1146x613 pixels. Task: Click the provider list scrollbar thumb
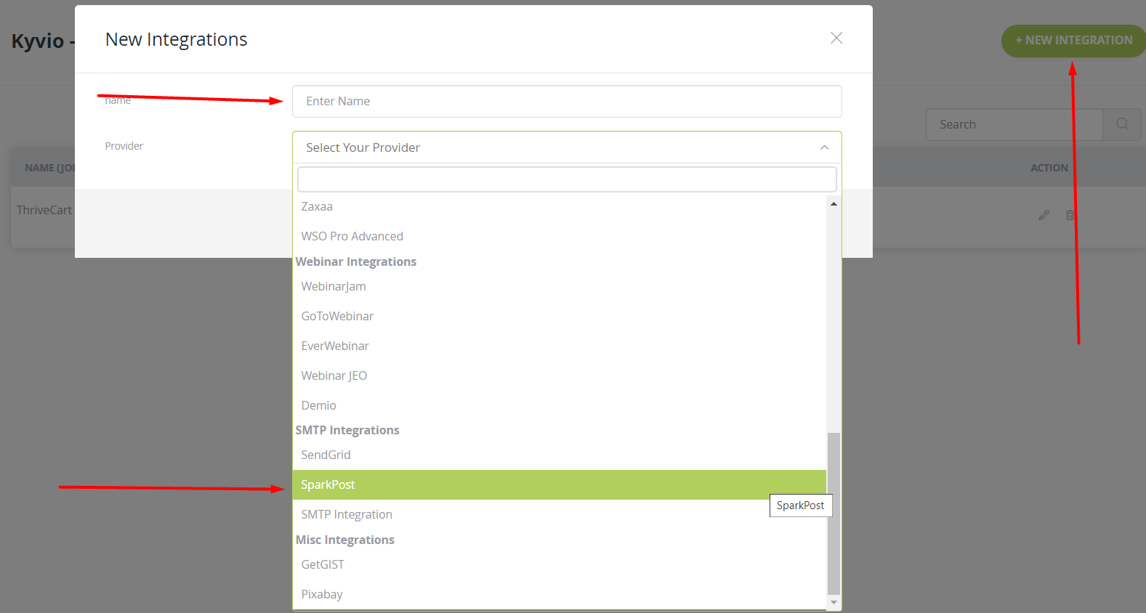(x=834, y=513)
